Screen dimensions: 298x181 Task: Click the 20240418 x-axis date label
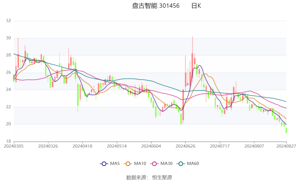82,146
